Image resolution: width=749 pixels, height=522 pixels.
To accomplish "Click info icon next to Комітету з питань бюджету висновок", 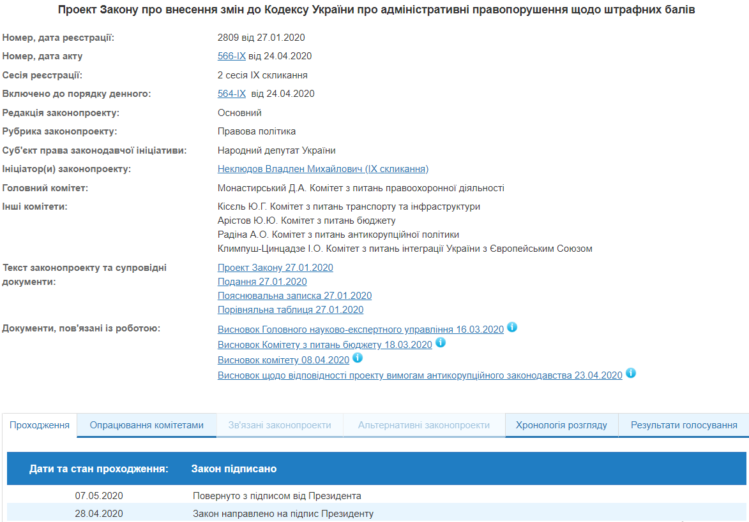I will pos(440,343).
